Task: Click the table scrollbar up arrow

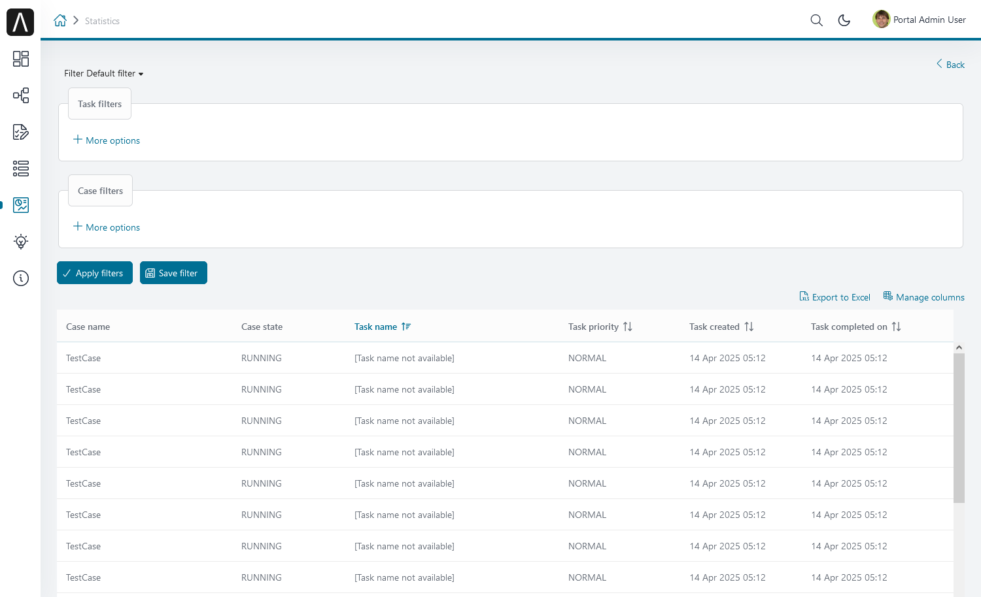Action: 959,347
